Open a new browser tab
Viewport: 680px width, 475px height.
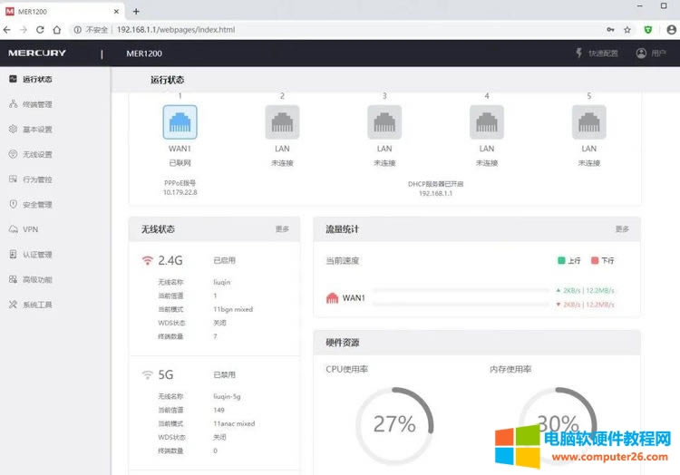pos(136,11)
